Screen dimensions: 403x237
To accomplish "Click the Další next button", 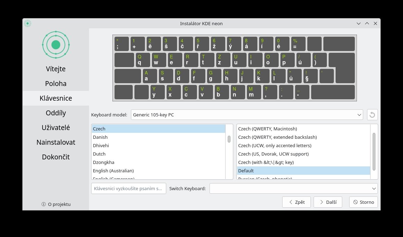I will (328, 202).
